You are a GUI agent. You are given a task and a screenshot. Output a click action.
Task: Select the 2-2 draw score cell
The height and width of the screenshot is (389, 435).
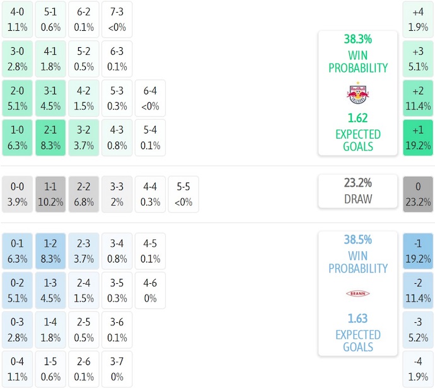pyautogui.click(x=84, y=194)
